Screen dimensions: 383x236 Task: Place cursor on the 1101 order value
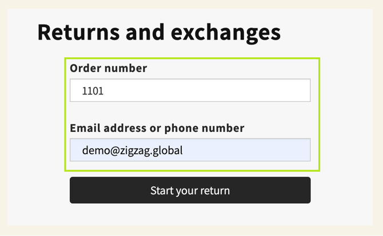point(93,91)
